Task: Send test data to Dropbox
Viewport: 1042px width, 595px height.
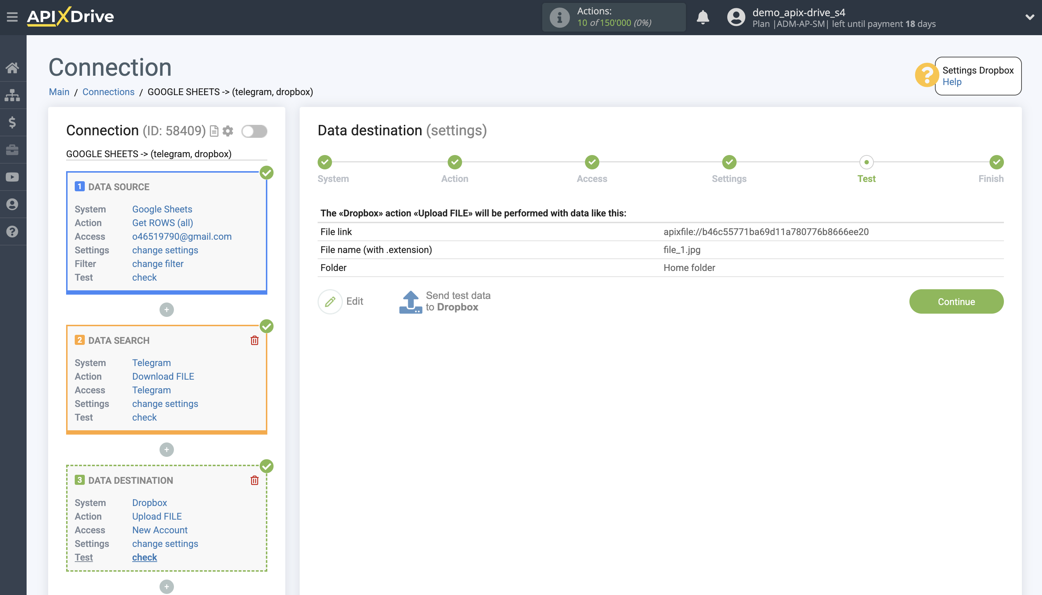Action: tap(445, 301)
